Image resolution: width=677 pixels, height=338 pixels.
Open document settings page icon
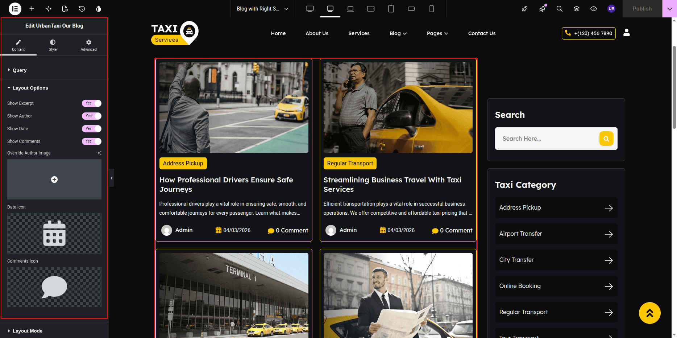point(65,9)
